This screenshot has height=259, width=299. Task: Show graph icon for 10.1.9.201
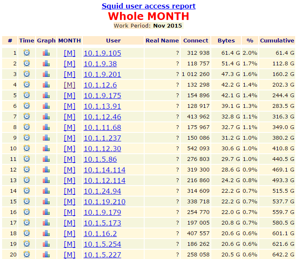46,74
